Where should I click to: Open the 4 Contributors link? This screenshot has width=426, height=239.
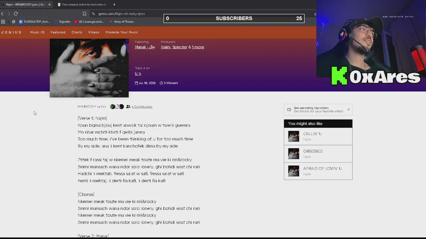tap(142, 107)
